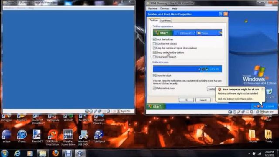
Task: Click mouse integration icon in XP64 VM status bar
Action: [x=258, y=112]
